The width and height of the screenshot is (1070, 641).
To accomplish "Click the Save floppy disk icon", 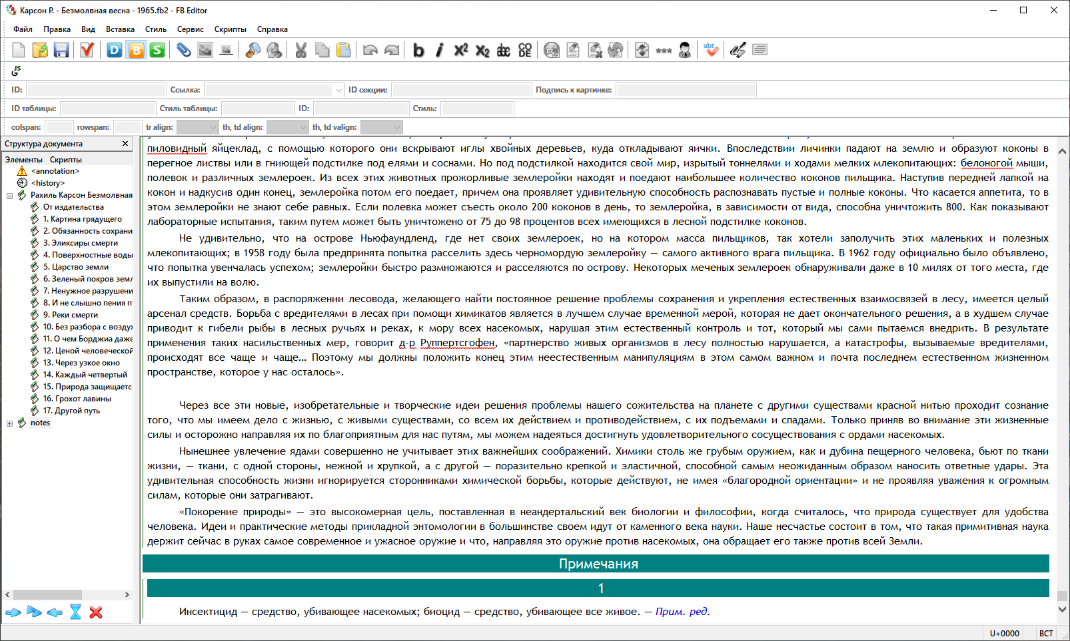I will [61, 50].
